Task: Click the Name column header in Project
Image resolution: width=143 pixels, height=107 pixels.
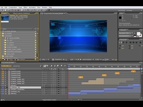Action: point(4,29)
